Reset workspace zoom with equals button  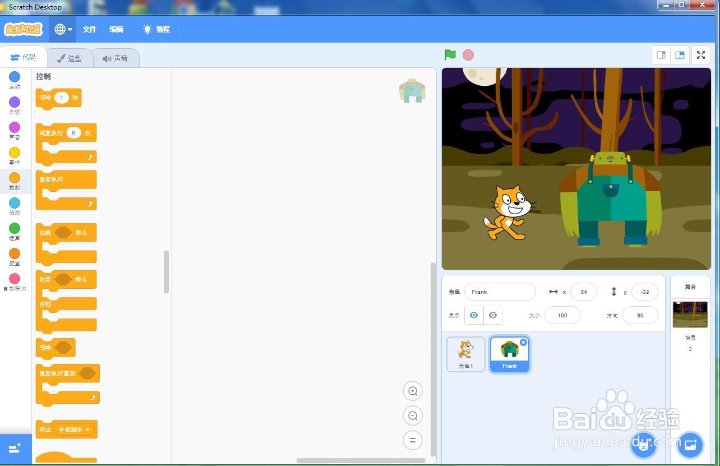pyautogui.click(x=413, y=440)
